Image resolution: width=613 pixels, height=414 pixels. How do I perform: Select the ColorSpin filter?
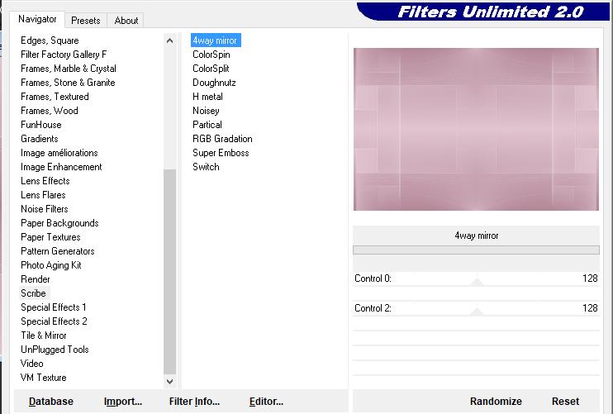(x=211, y=55)
